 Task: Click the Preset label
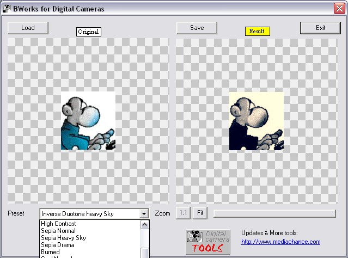(x=16, y=213)
